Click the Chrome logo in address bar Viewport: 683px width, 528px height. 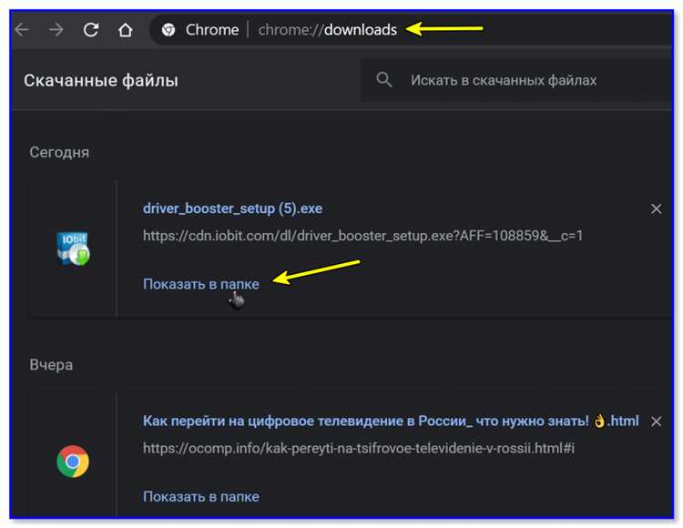pyautogui.click(x=168, y=30)
